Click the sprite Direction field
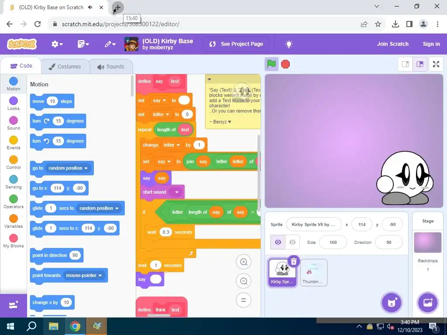This screenshot has height=335, width=447. click(x=389, y=243)
